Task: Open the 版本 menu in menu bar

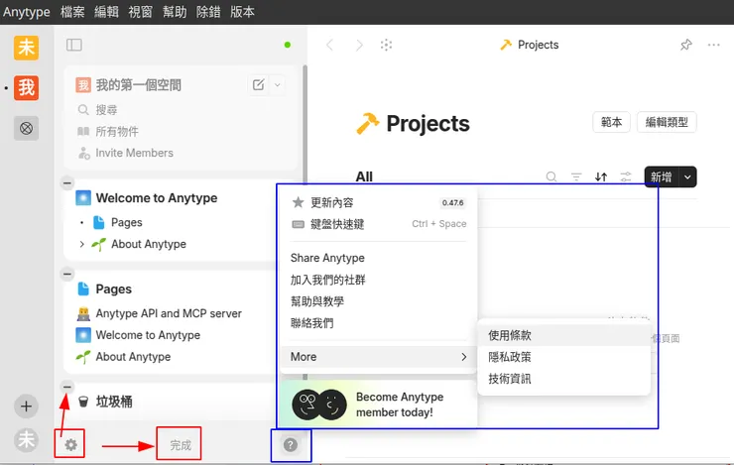Action: (242, 12)
